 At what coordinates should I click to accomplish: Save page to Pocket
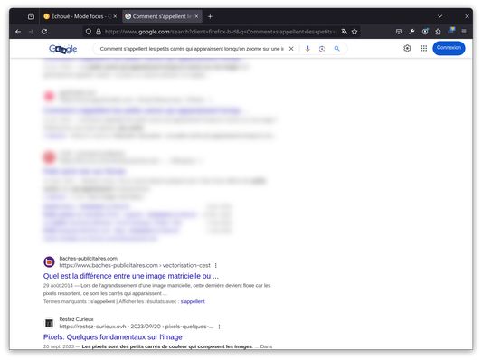pyautogui.click(x=399, y=32)
